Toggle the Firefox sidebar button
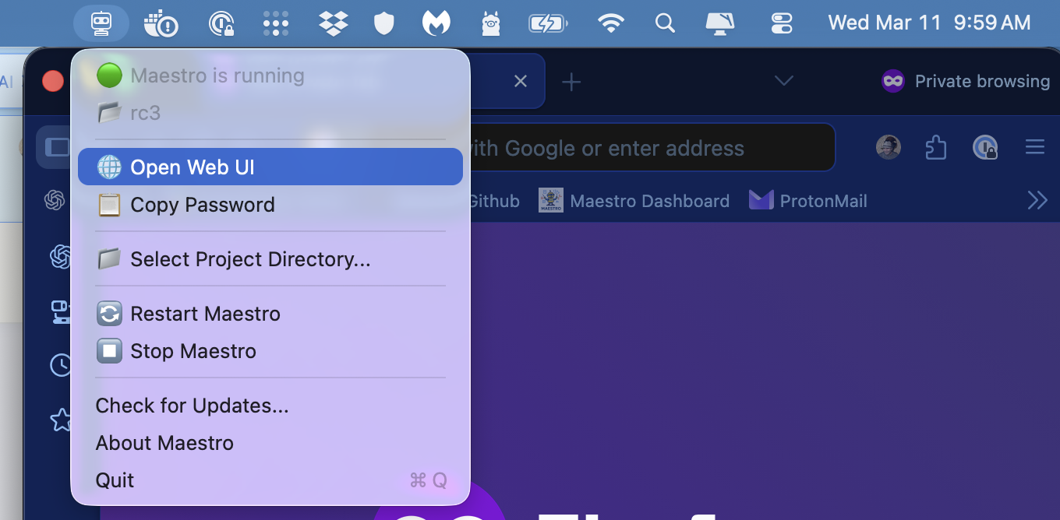Screen dimensions: 1060x520 (56, 147)
